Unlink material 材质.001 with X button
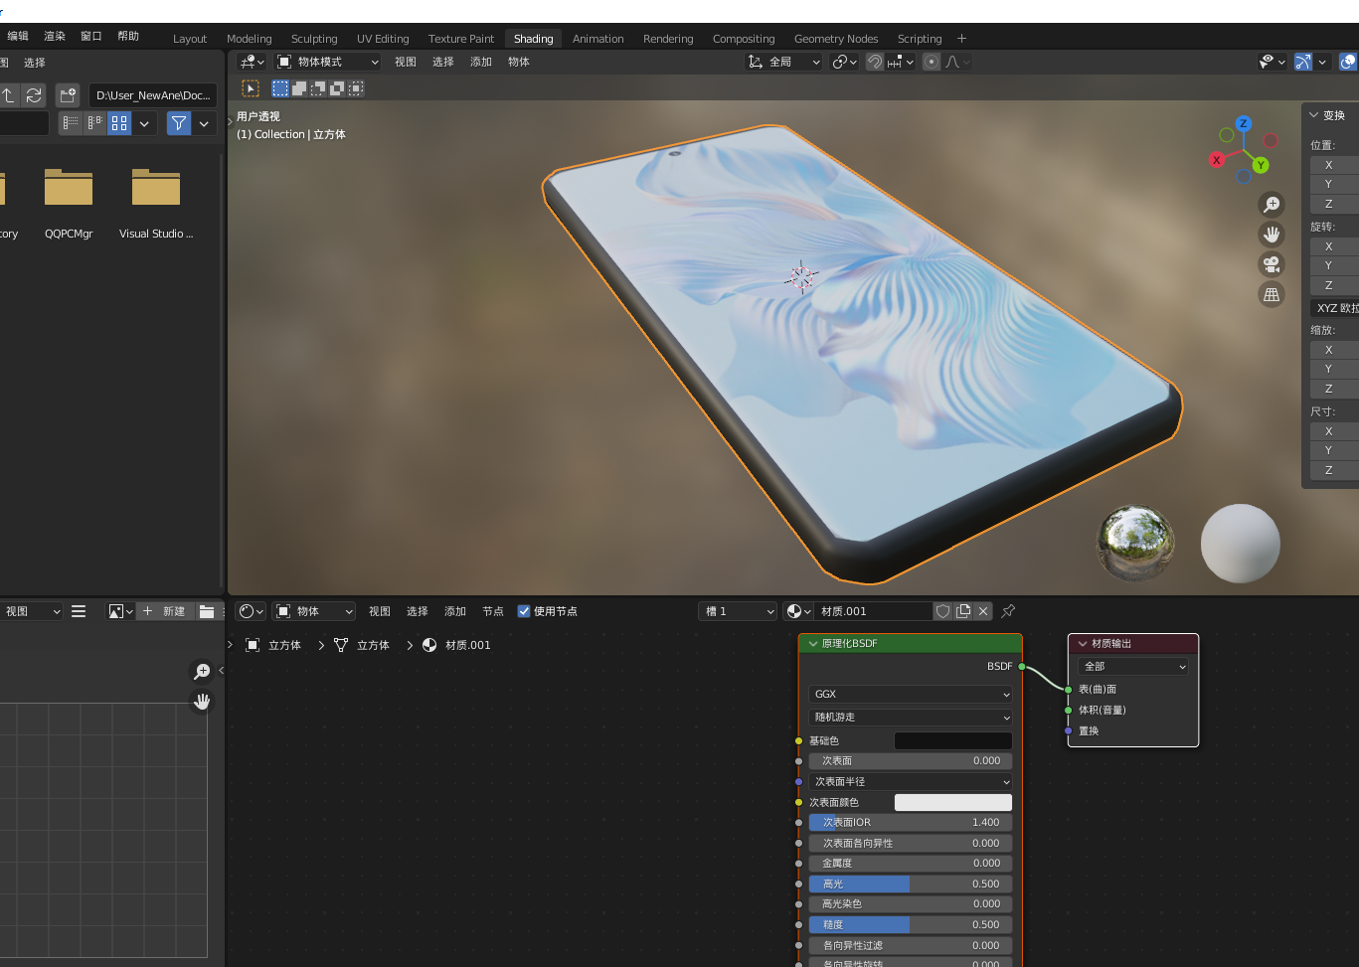Viewport: 1359px width, 967px height. [983, 611]
